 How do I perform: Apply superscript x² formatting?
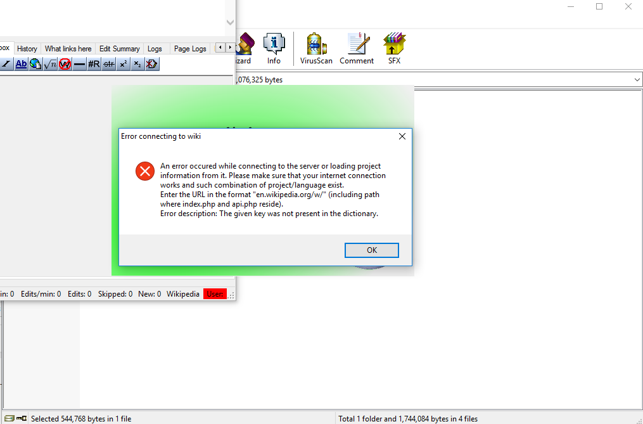point(123,64)
